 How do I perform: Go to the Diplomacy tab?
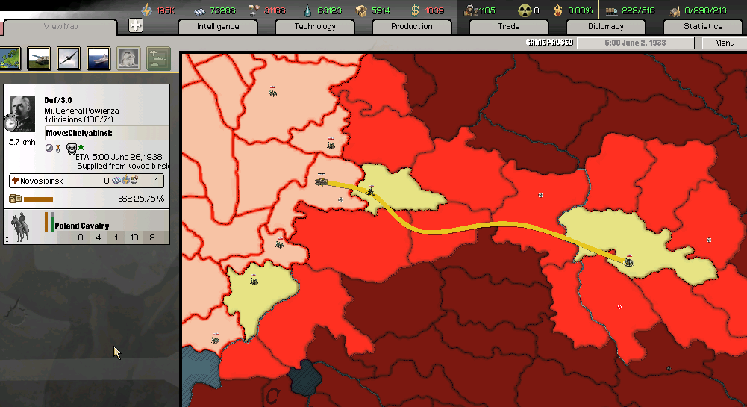[x=605, y=27]
